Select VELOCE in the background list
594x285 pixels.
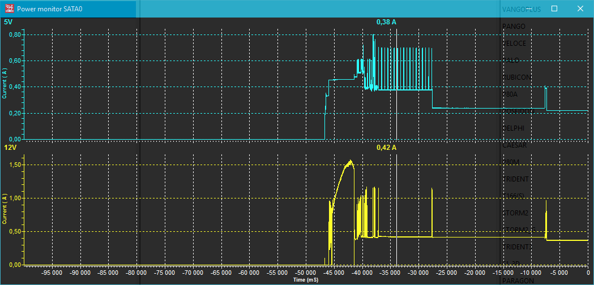(x=514, y=44)
